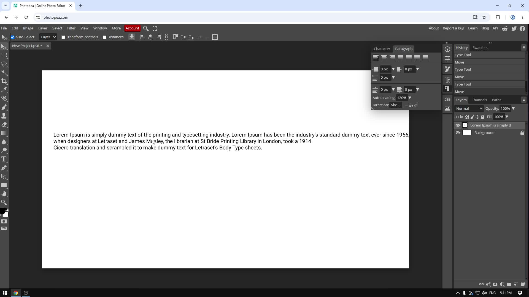This screenshot has width=529, height=297.
Task: Hide the Lorem Ipsum text layer
Action: click(x=458, y=125)
